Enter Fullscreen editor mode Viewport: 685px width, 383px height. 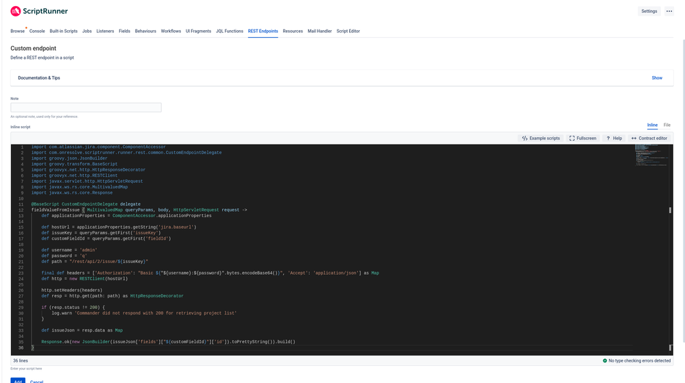(x=583, y=138)
